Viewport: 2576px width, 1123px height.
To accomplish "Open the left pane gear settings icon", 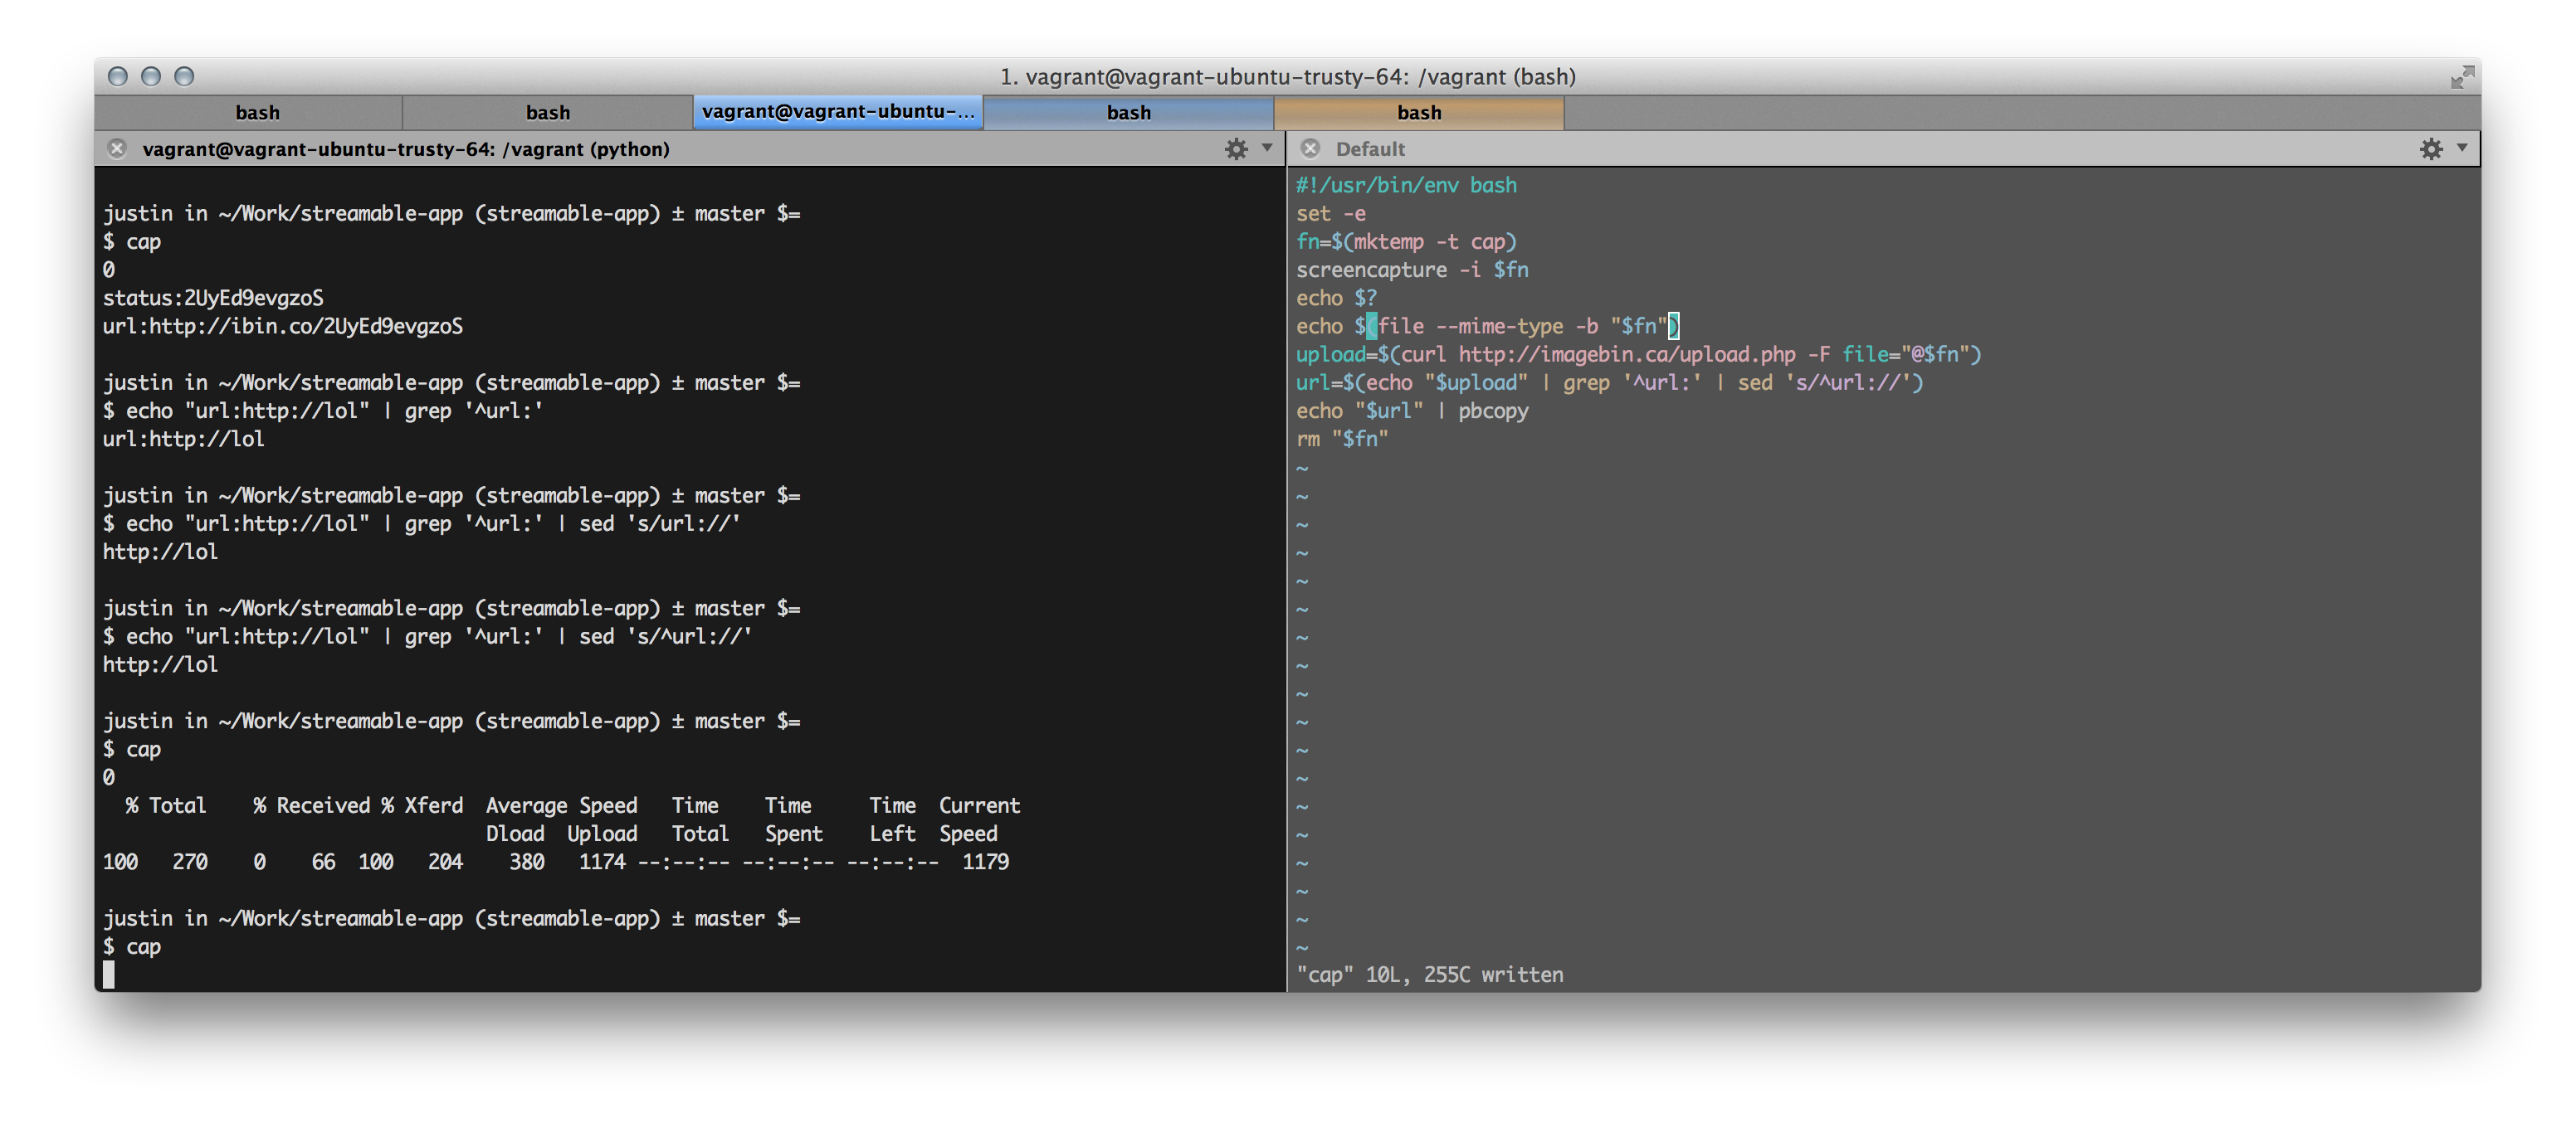I will point(1236,148).
